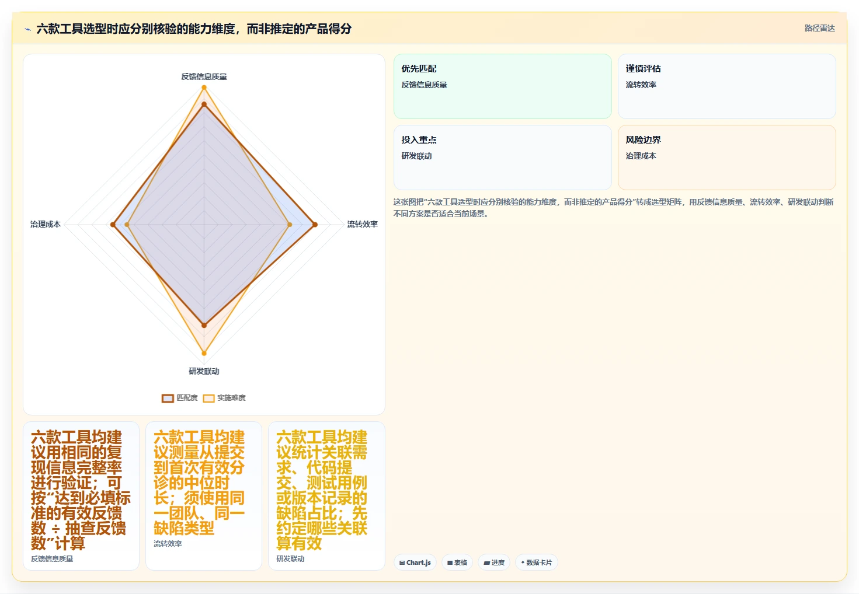Click the 反馈信息质量 radar axis label
Image resolution: width=859 pixels, height=594 pixels.
[x=204, y=76]
